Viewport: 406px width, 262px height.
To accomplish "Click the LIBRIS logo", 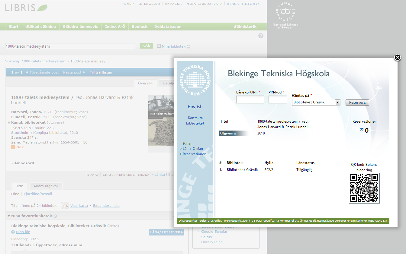I will [x=26, y=8].
